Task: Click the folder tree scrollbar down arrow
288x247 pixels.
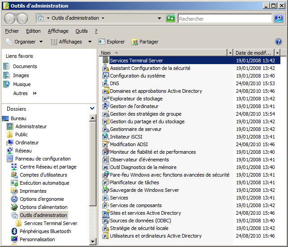Action: tap(93, 242)
